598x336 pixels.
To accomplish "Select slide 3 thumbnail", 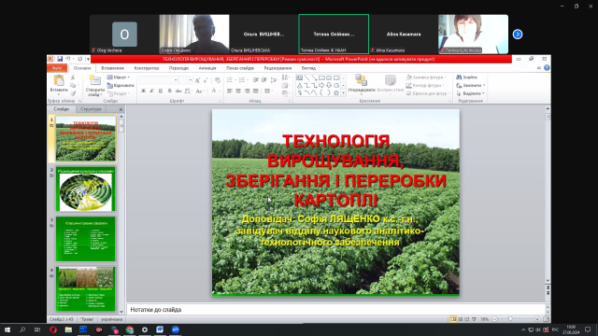I will click(85, 239).
